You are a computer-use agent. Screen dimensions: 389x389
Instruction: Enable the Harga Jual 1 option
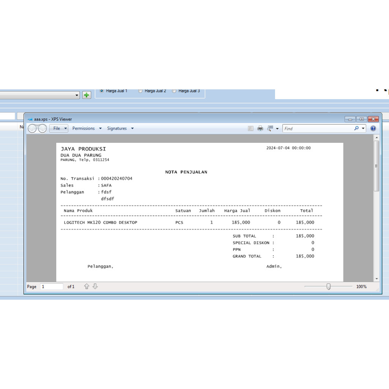(x=101, y=91)
